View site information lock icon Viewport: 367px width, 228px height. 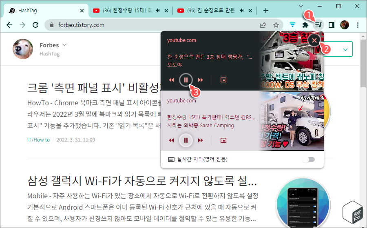coord(52,25)
